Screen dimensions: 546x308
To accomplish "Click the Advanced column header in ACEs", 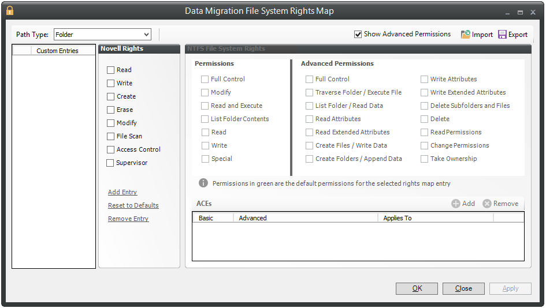I will click(x=305, y=218).
